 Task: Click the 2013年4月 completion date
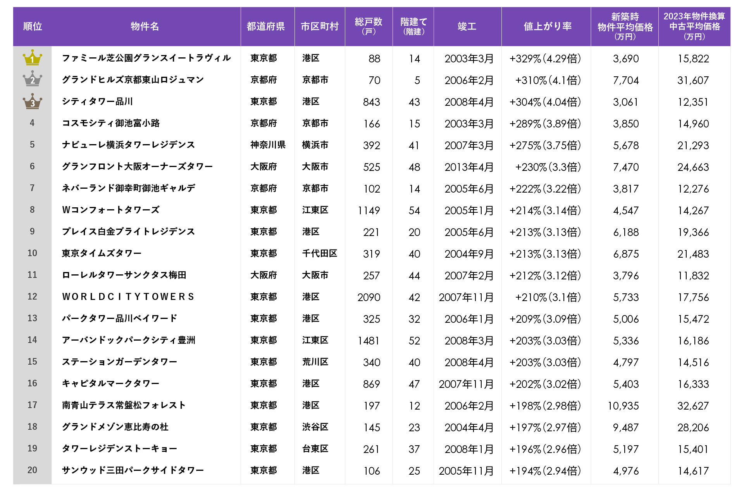[x=469, y=167]
